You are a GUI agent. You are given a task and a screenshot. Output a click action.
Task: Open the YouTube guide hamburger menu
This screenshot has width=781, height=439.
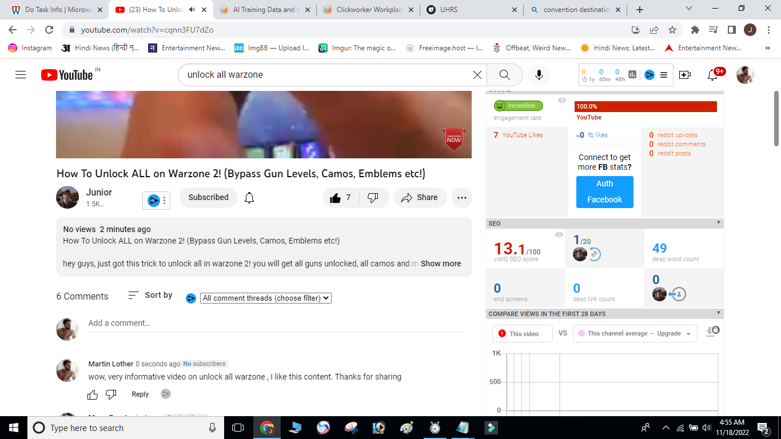21,75
